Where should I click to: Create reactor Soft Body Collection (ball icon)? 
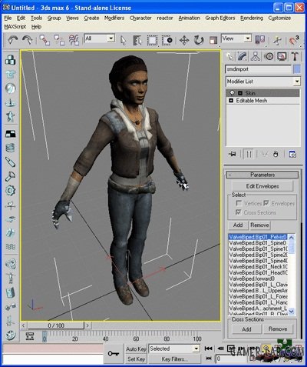(11, 88)
